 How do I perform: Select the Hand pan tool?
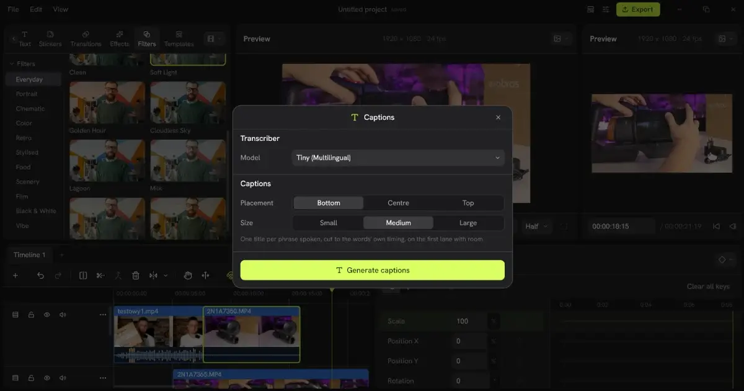coord(188,276)
